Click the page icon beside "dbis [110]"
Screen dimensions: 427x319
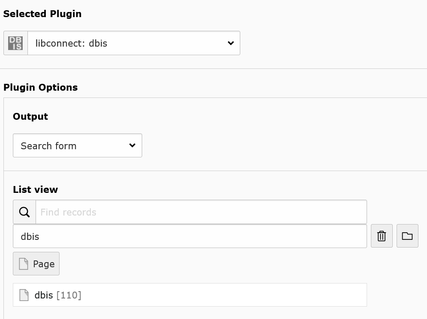pos(24,295)
